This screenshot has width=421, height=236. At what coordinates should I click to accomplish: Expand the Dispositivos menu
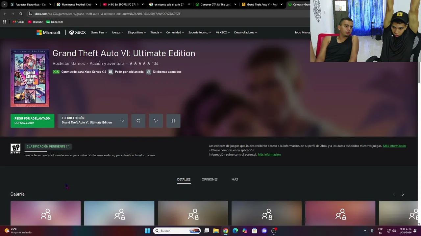coord(137,32)
